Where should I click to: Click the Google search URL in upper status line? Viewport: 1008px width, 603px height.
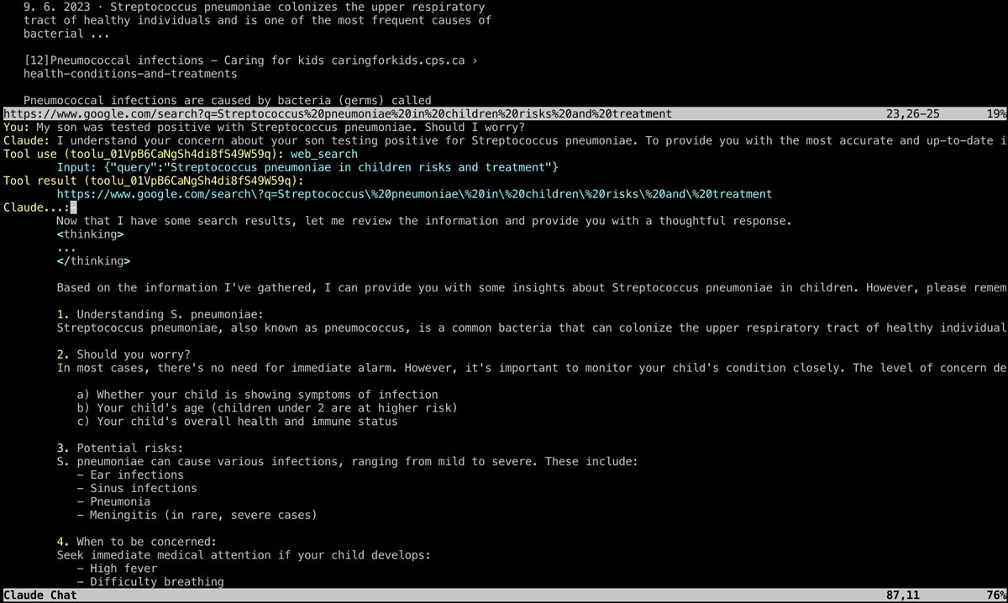(337, 113)
